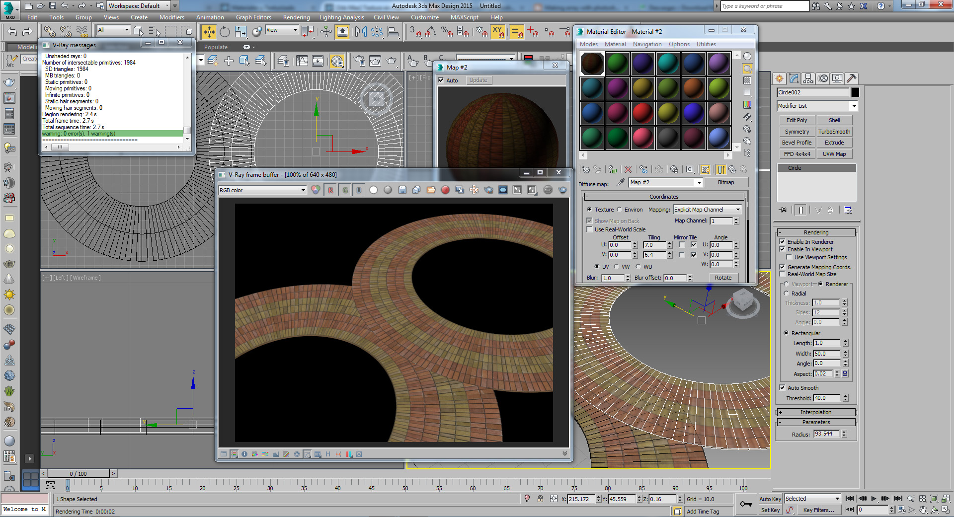Toggle the selection lock padlock
This screenshot has width=954, height=517.
tap(540, 499)
